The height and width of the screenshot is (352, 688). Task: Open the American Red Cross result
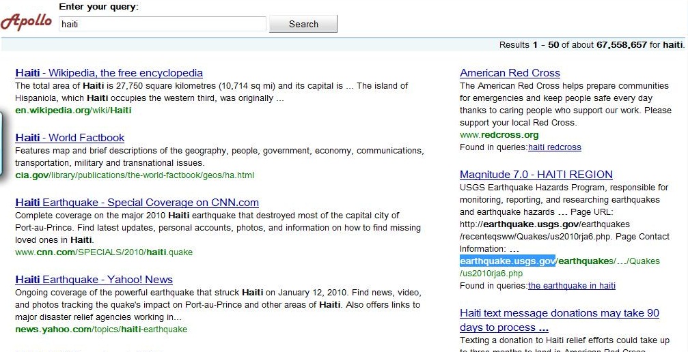click(510, 73)
